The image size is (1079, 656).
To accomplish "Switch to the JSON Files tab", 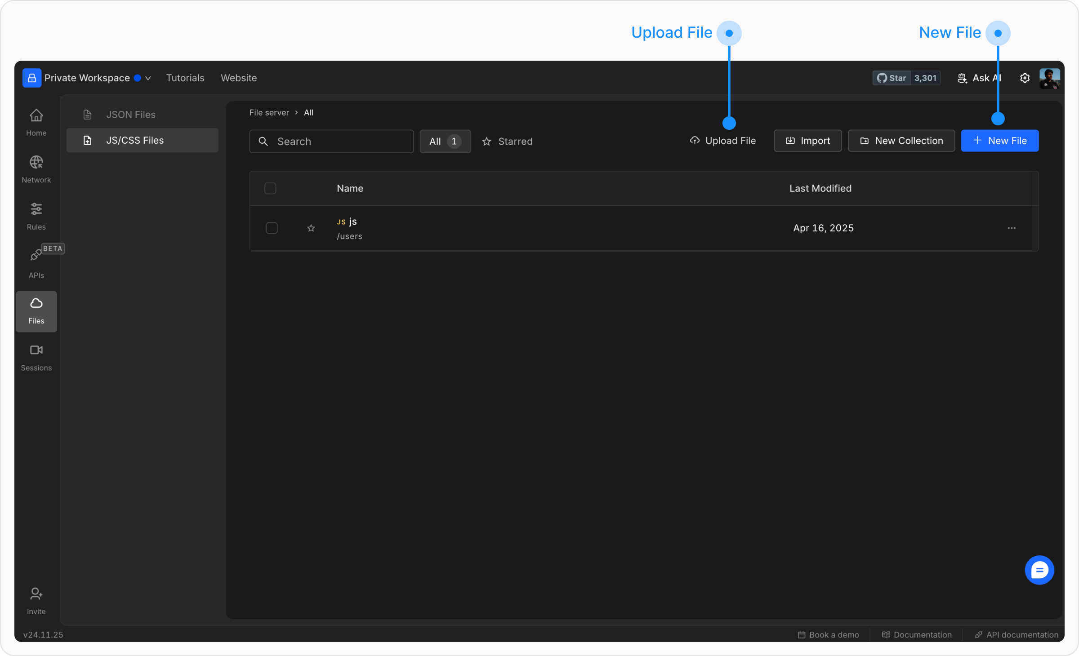I will [130, 115].
